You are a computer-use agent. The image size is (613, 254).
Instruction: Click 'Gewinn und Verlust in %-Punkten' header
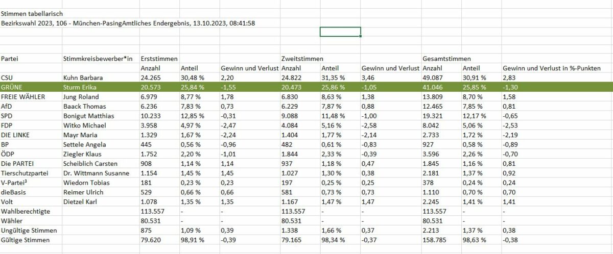(x=553, y=68)
